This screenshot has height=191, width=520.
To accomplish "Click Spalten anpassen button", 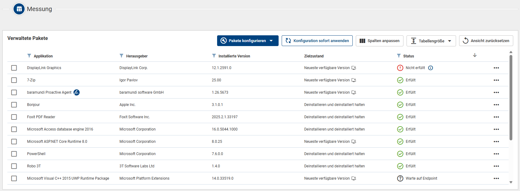I will pos(379,41).
